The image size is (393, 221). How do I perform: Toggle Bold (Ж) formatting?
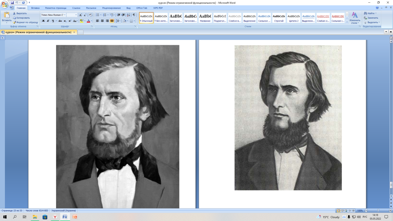tap(43, 21)
